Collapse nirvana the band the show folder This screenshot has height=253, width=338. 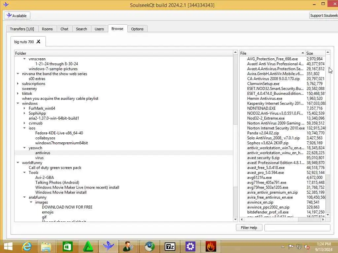(x=18, y=73)
